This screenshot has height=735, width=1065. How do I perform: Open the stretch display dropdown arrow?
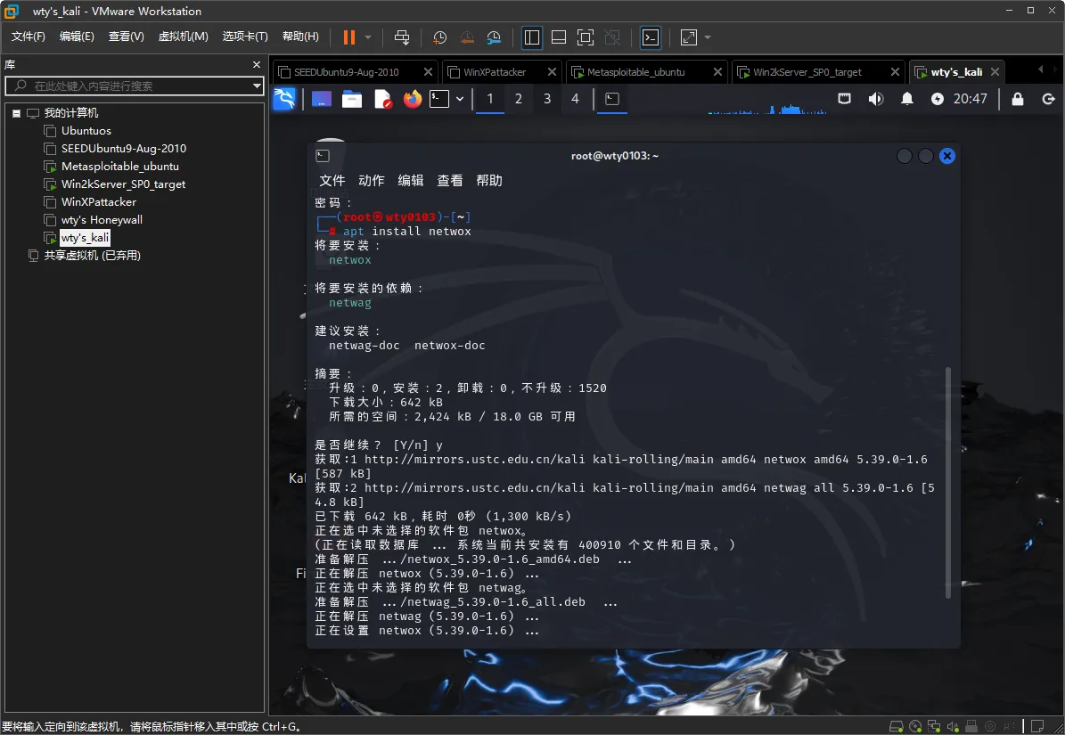coord(708,37)
